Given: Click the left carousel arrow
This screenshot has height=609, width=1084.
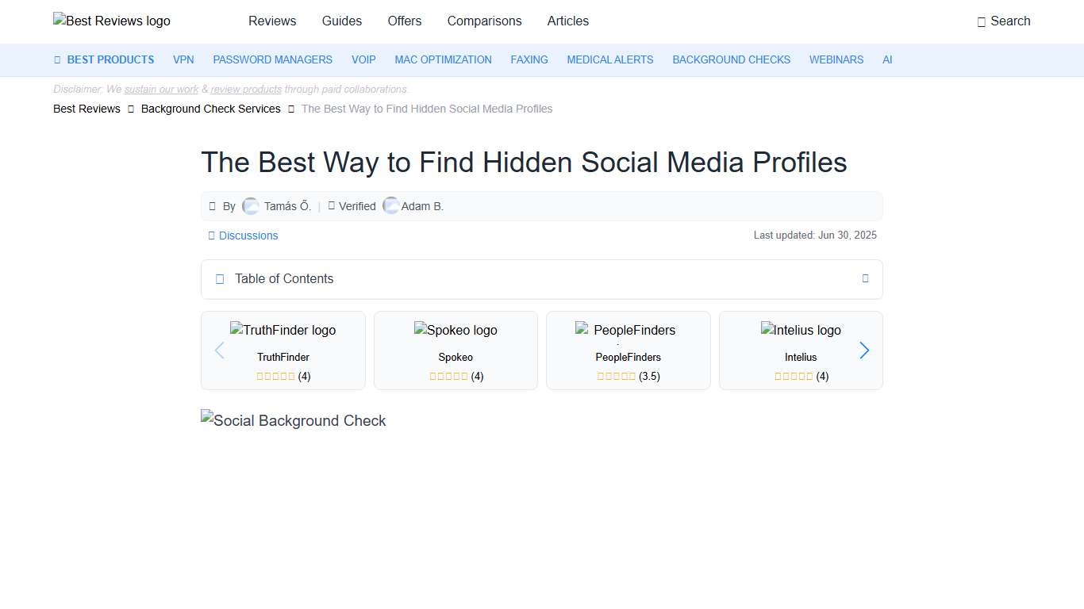Looking at the screenshot, I should (220, 350).
